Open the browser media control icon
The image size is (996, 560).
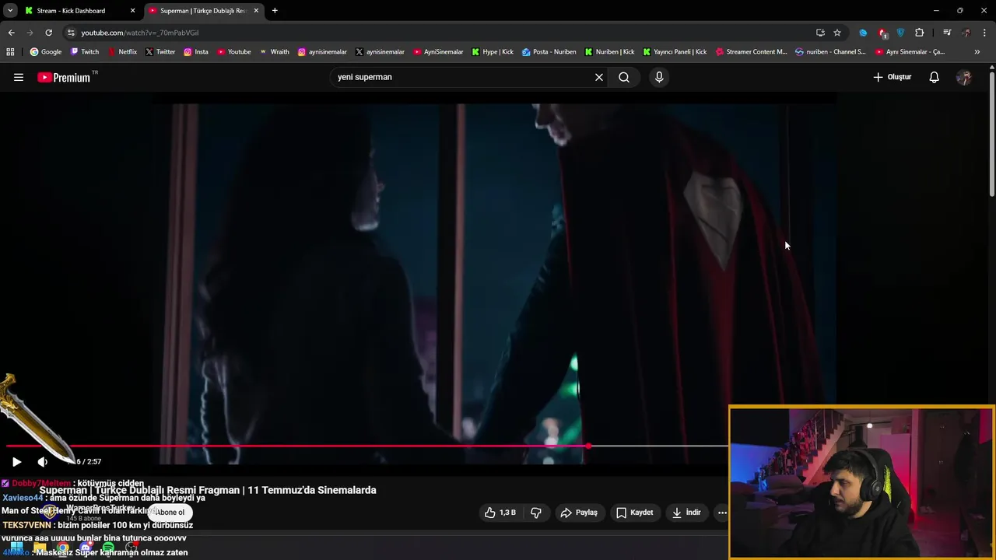pos(947,33)
